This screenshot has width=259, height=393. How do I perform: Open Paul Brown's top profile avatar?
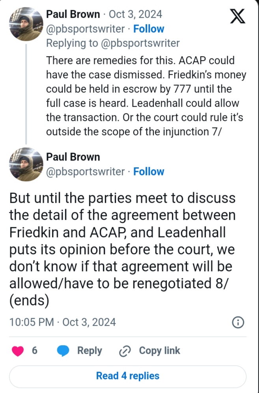pos(26,24)
